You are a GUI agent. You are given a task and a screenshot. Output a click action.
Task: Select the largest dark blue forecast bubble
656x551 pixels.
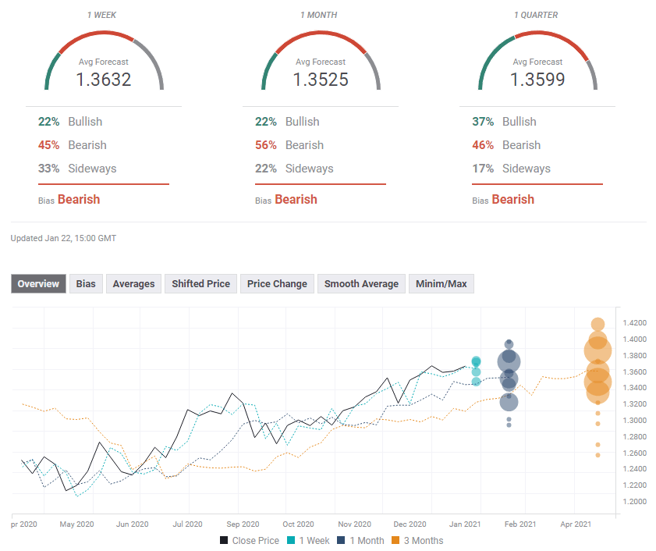click(x=509, y=361)
